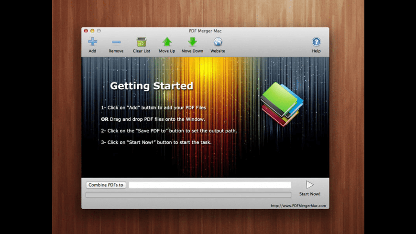Minimize the window with the yellow button

(92, 31)
